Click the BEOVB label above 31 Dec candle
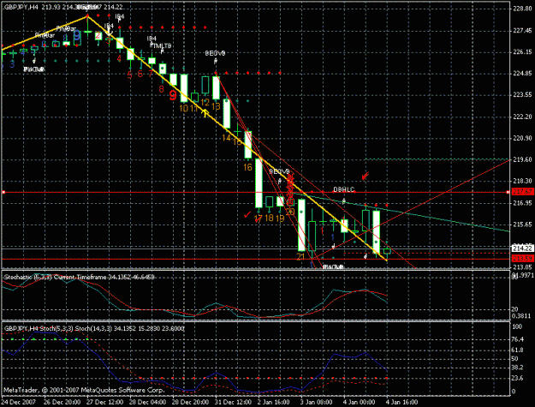The image size is (535, 407). tap(216, 53)
